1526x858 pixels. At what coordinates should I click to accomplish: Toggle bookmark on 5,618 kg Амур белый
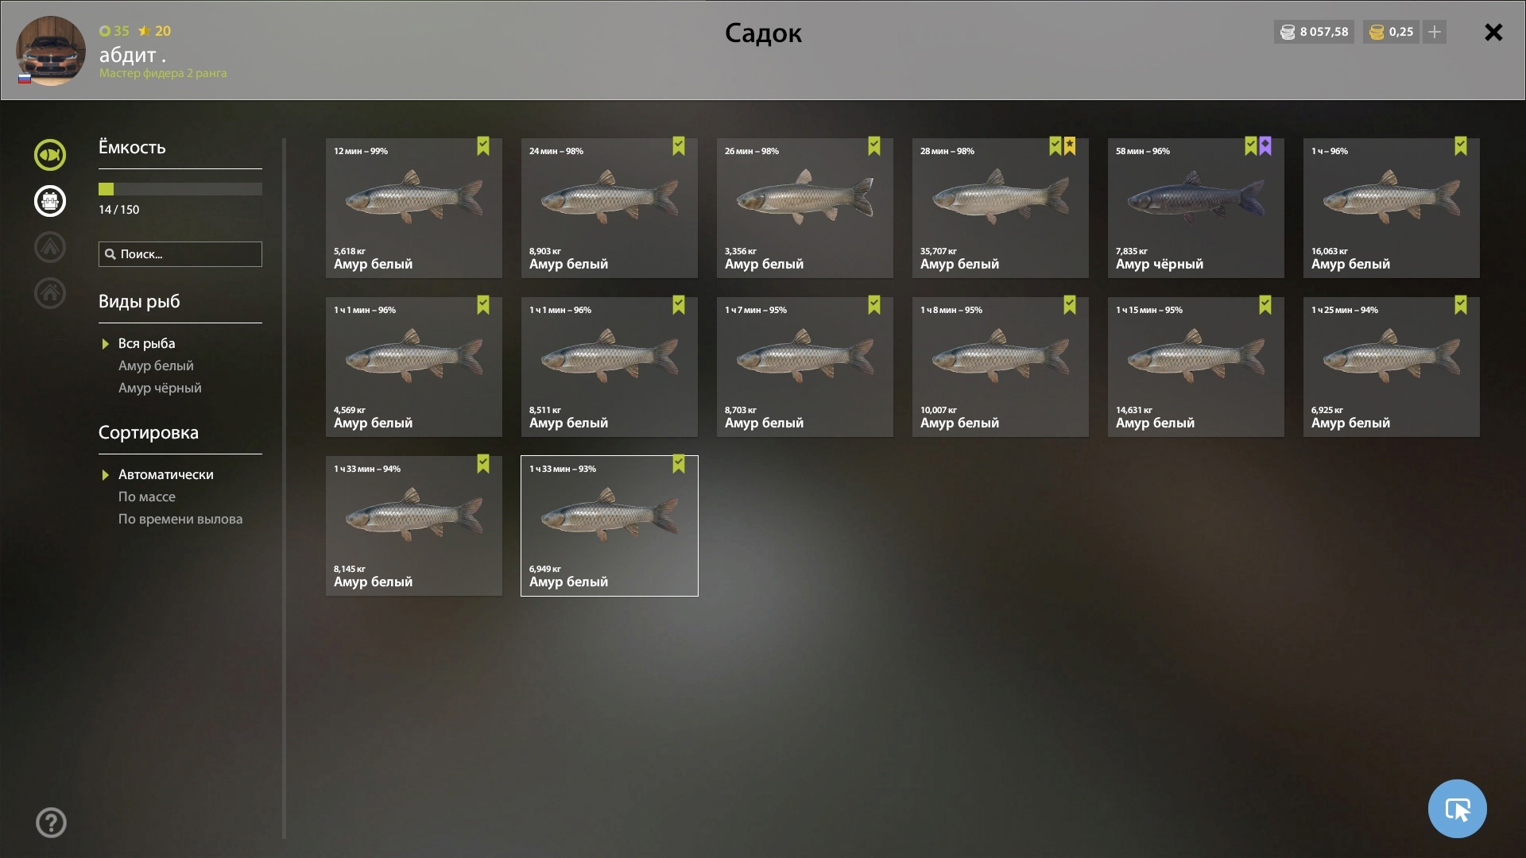[483, 146]
